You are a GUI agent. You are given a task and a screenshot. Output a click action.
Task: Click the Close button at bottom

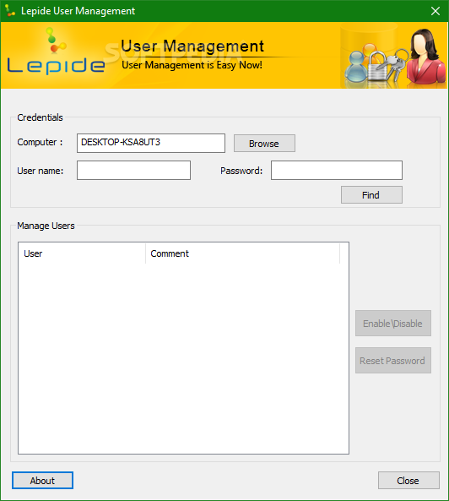click(x=408, y=480)
